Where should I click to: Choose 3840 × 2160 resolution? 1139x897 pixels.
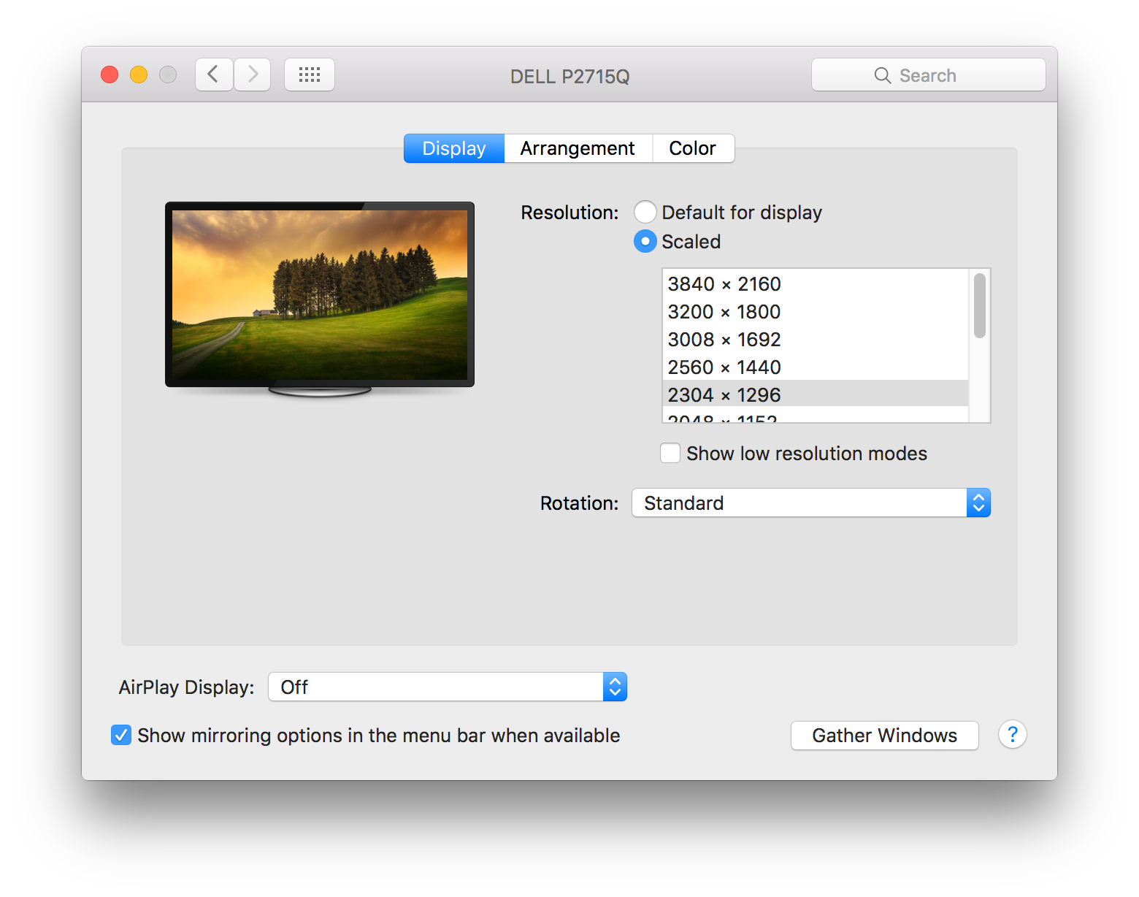(x=815, y=283)
